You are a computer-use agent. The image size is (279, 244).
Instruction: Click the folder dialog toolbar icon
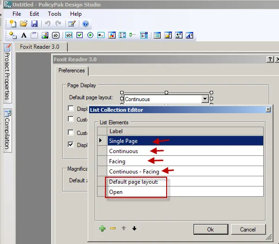point(168,35)
